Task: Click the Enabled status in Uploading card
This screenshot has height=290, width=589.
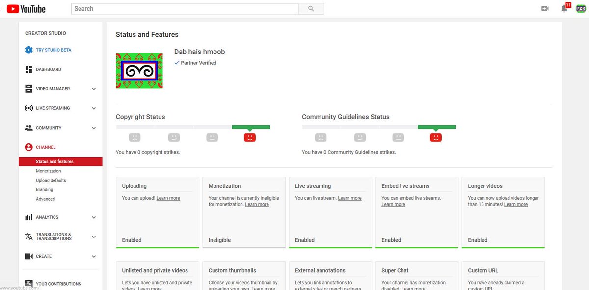Action: pos(132,240)
